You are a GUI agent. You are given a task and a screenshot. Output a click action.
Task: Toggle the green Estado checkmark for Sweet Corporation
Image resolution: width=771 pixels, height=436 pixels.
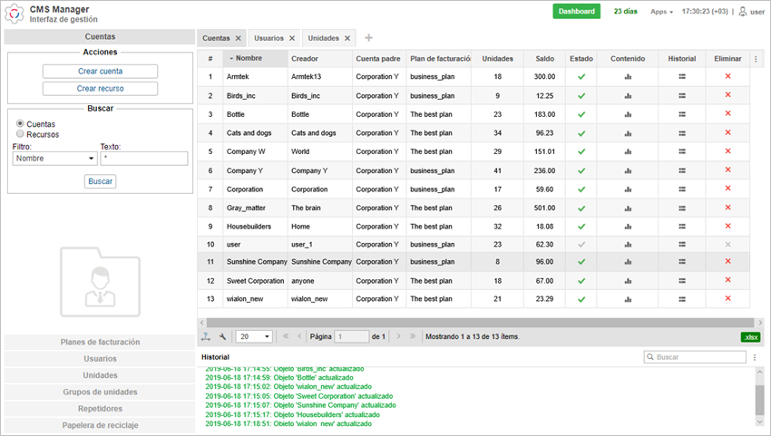[581, 281]
